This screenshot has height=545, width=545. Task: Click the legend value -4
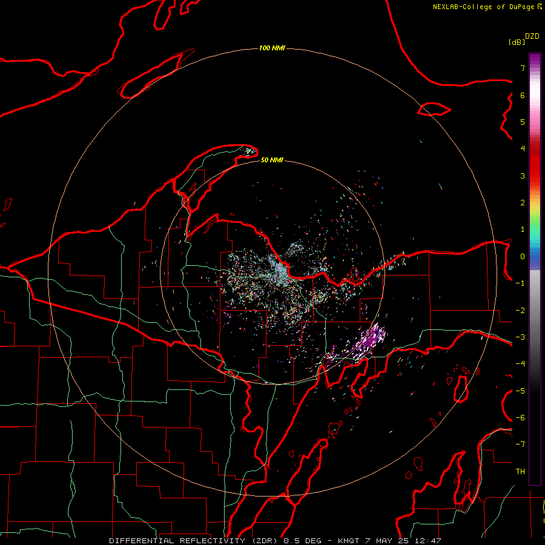[520, 364]
